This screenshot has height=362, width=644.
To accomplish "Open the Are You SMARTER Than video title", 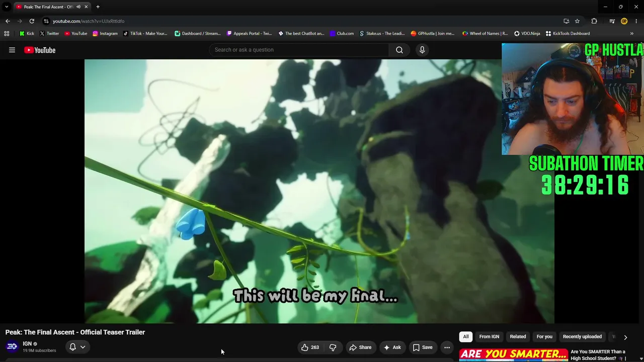I will [x=598, y=355].
